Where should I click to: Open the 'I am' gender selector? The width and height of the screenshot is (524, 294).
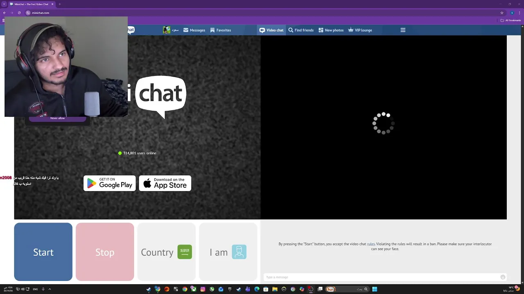click(228, 252)
